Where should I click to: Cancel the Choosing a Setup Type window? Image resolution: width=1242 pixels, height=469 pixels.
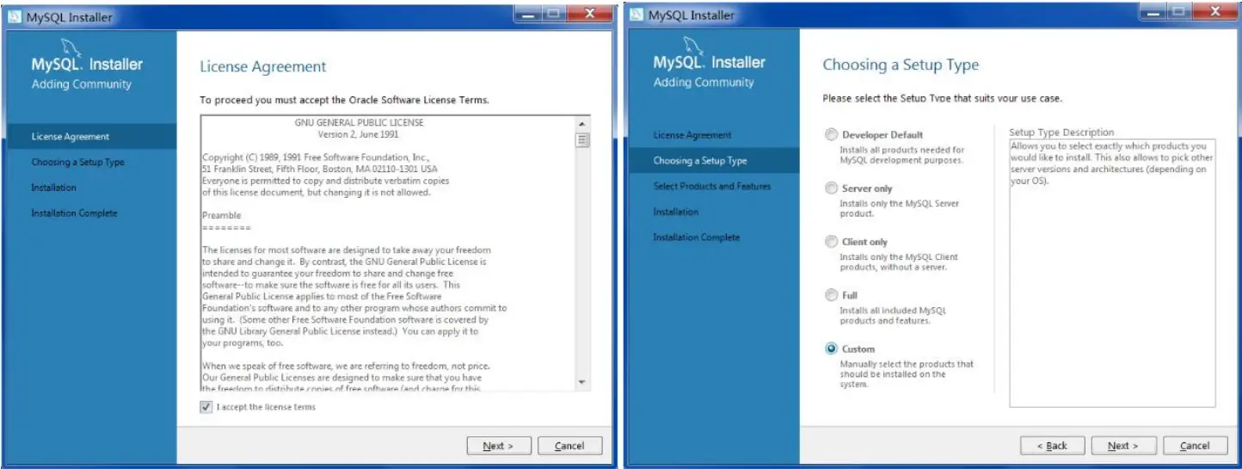[1195, 446]
